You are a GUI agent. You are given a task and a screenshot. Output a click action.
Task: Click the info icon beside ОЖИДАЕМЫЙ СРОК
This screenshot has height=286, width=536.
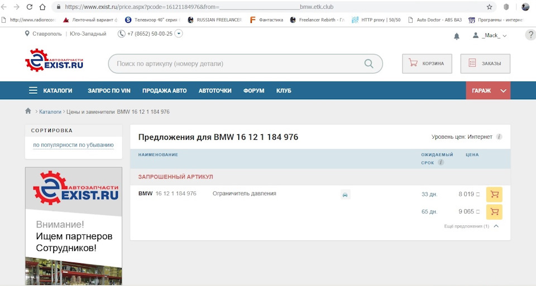pos(441,162)
